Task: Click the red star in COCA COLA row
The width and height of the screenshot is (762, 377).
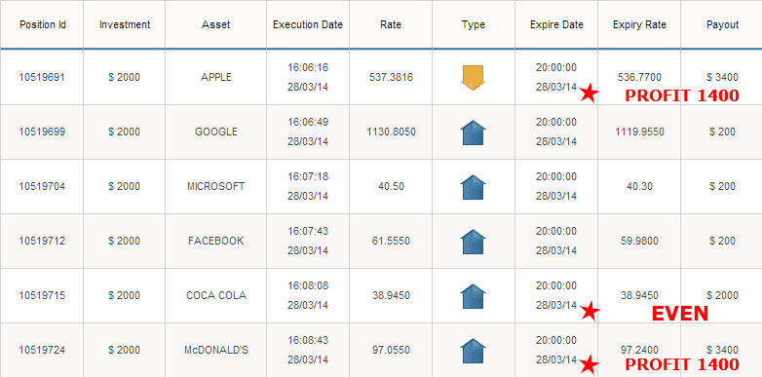Action: point(590,311)
